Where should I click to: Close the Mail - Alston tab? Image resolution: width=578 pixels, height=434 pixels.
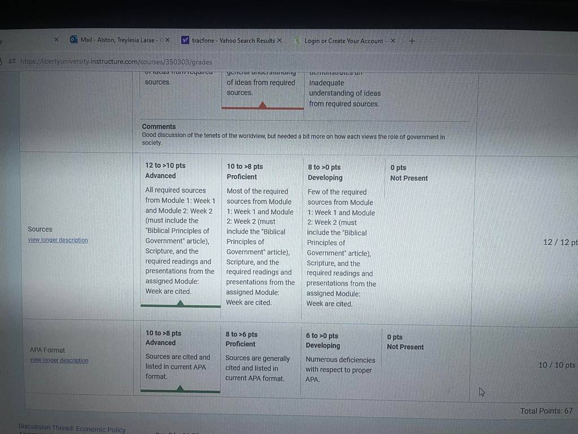pyautogui.click(x=167, y=40)
